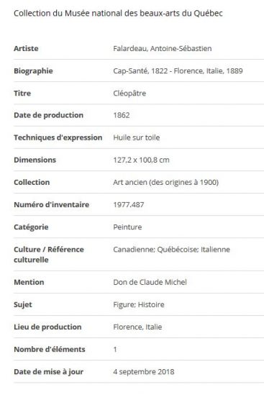This screenshot has height=395, width=264.
Task: Select the production date 1862
Action: [122, 115]
